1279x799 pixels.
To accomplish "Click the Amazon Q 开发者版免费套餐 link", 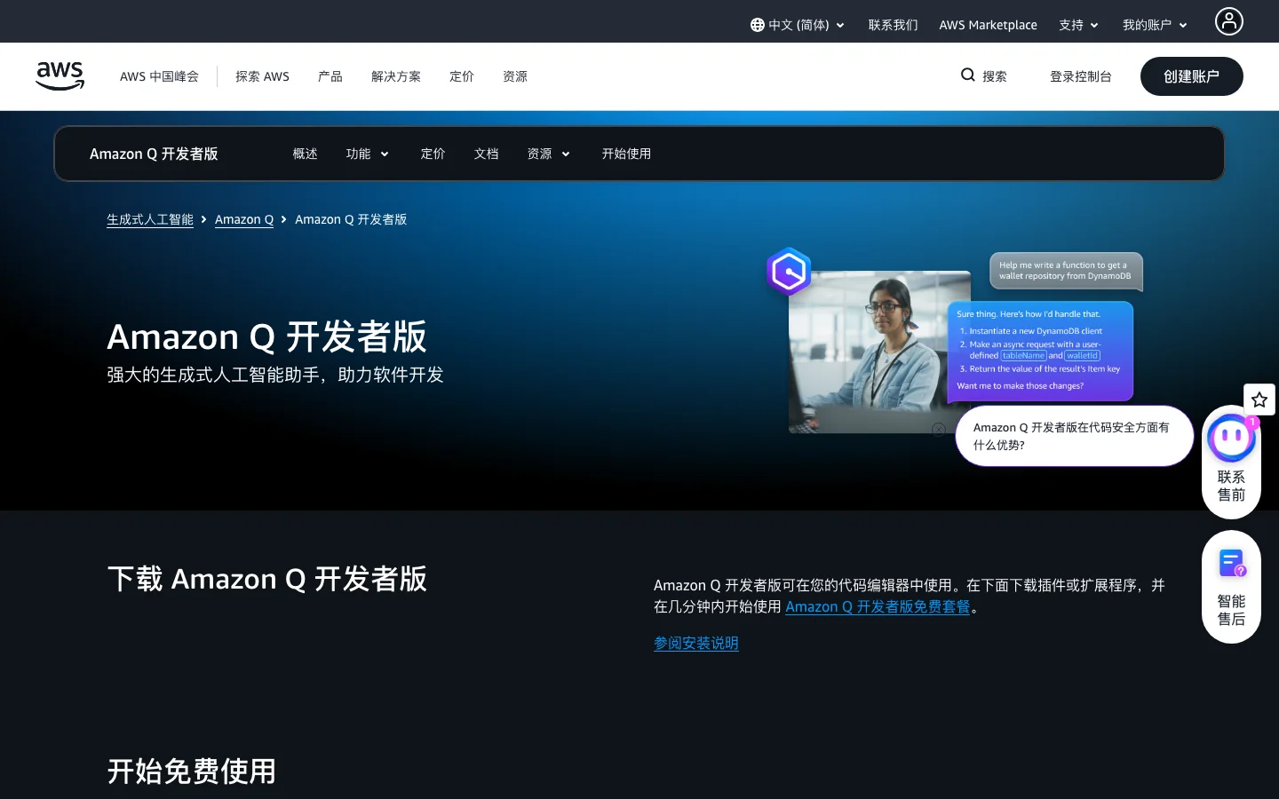I will click(878, 606).
